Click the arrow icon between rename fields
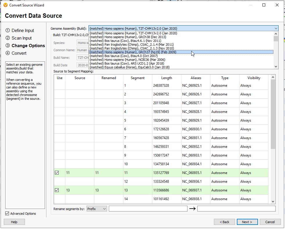 click(192, 208)
